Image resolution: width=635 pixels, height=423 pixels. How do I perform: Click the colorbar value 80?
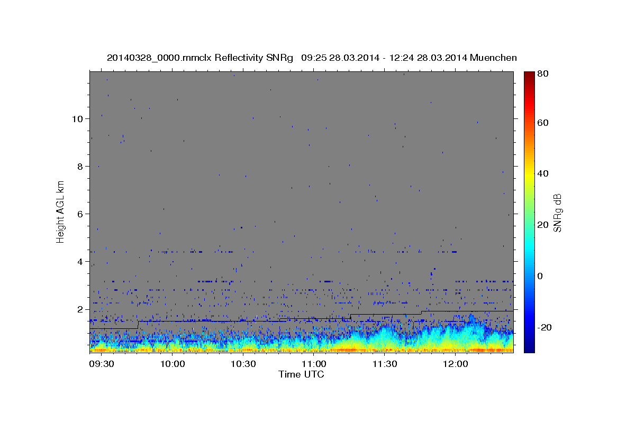[x=542, y=73]
